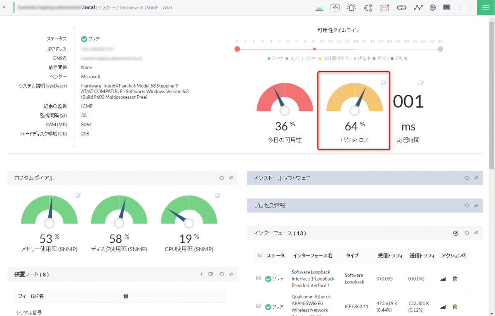The height and width of the screenshot is (316, 495).
Task: Open the workflow diagram icon
Action: (x=368, y=7)
